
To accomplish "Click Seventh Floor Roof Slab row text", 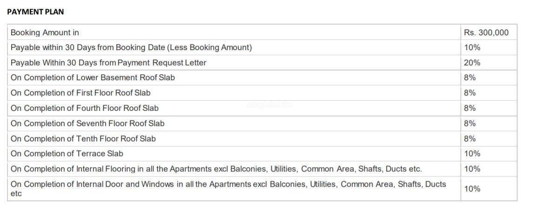I will coord(88,123).
